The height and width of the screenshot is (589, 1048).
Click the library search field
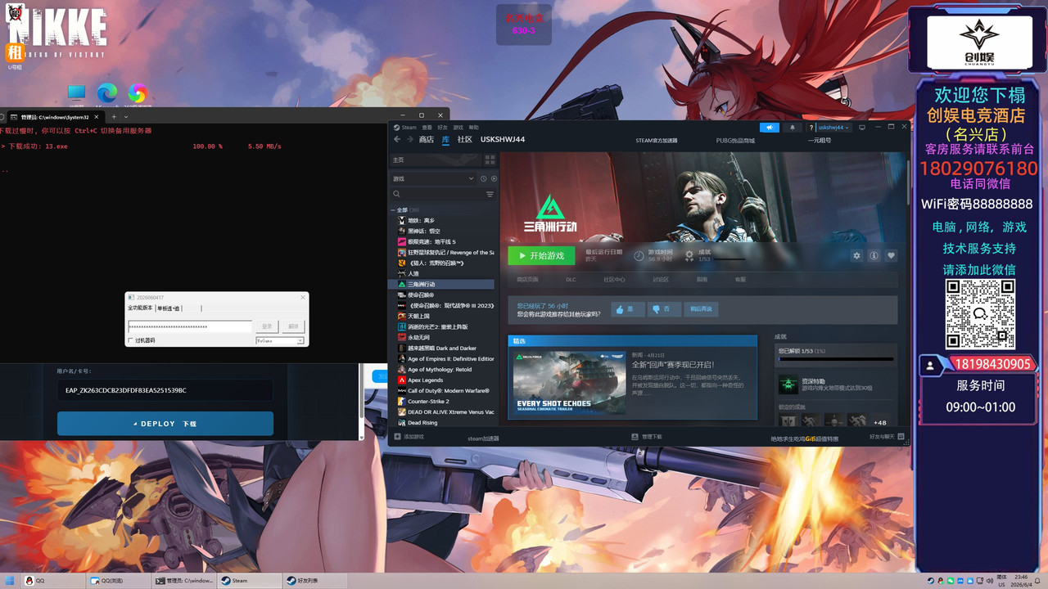click(442, 194)
